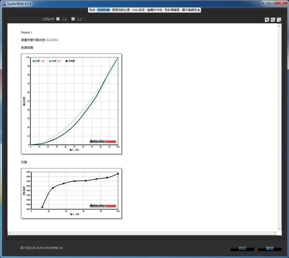Click the horizontal scrollbar right arrow
The height and width of the screenshot is (258, 289).
point(276,233)
